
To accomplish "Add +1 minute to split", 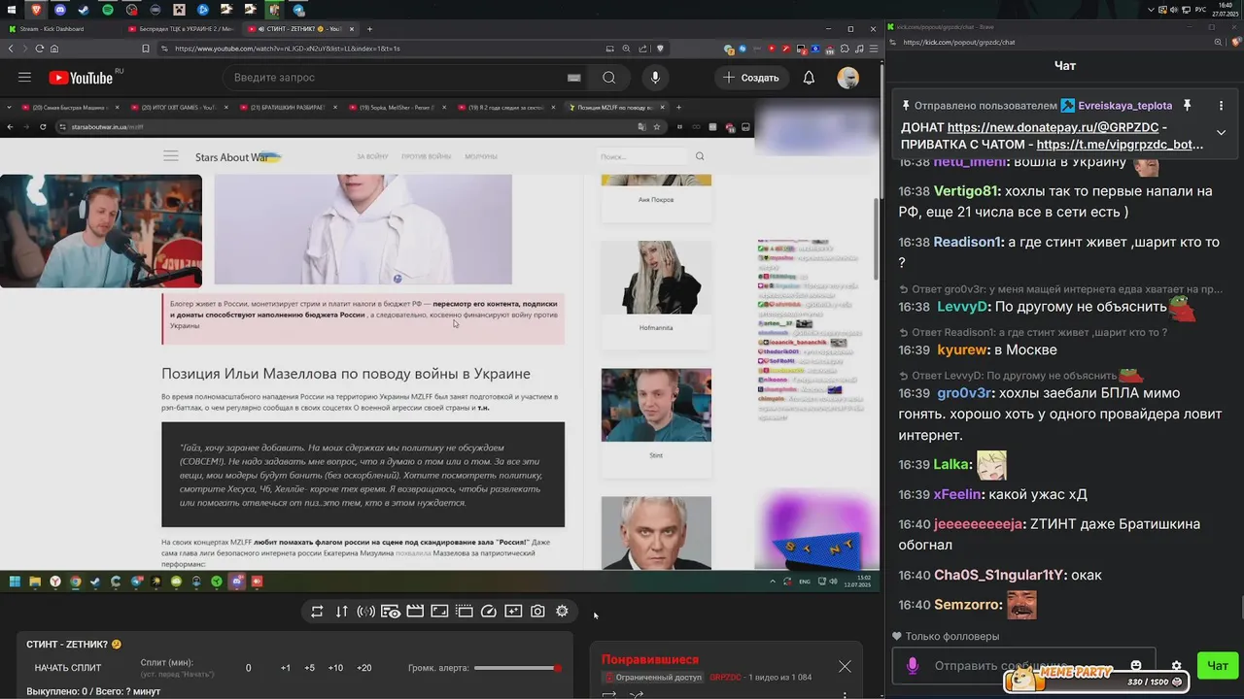I will click(286, 668).
